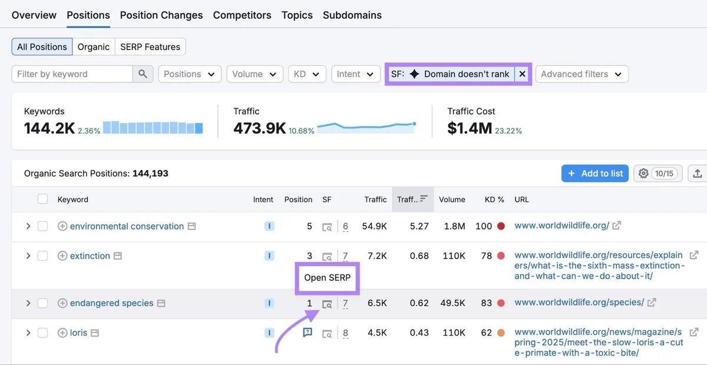Open SERP for loris
Screen dimensions: 707x365
click(x=327, y=333)
